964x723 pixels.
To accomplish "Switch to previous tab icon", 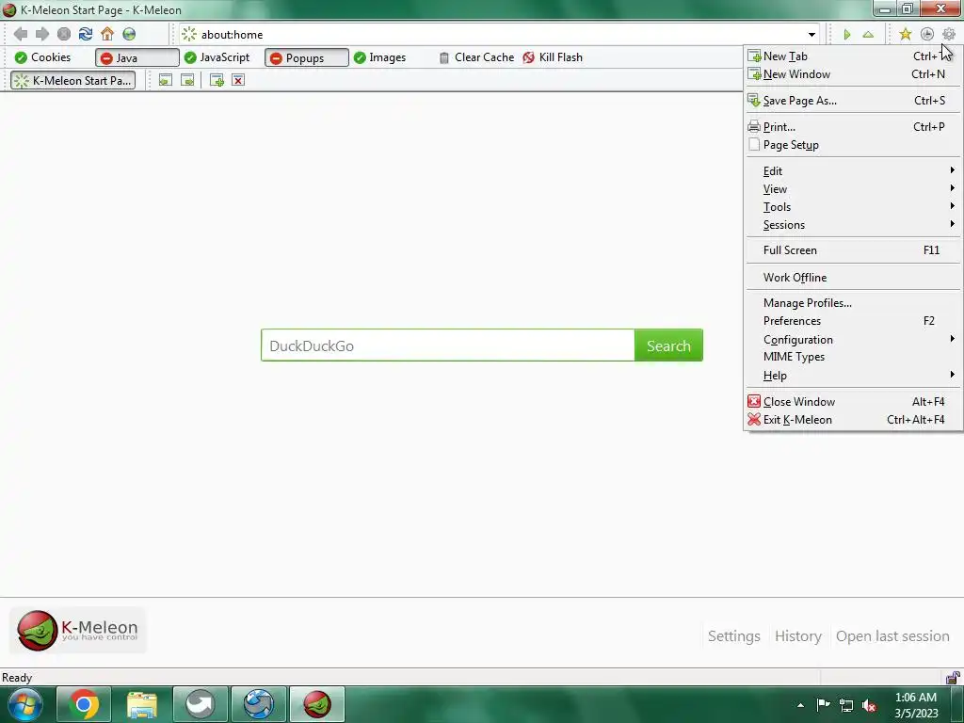I will 166,81.
